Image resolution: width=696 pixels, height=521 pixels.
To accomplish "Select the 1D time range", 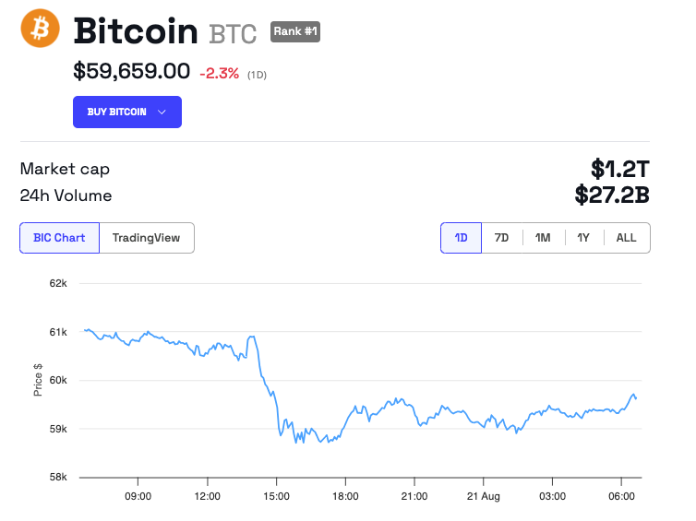I will tap(461, 238).
